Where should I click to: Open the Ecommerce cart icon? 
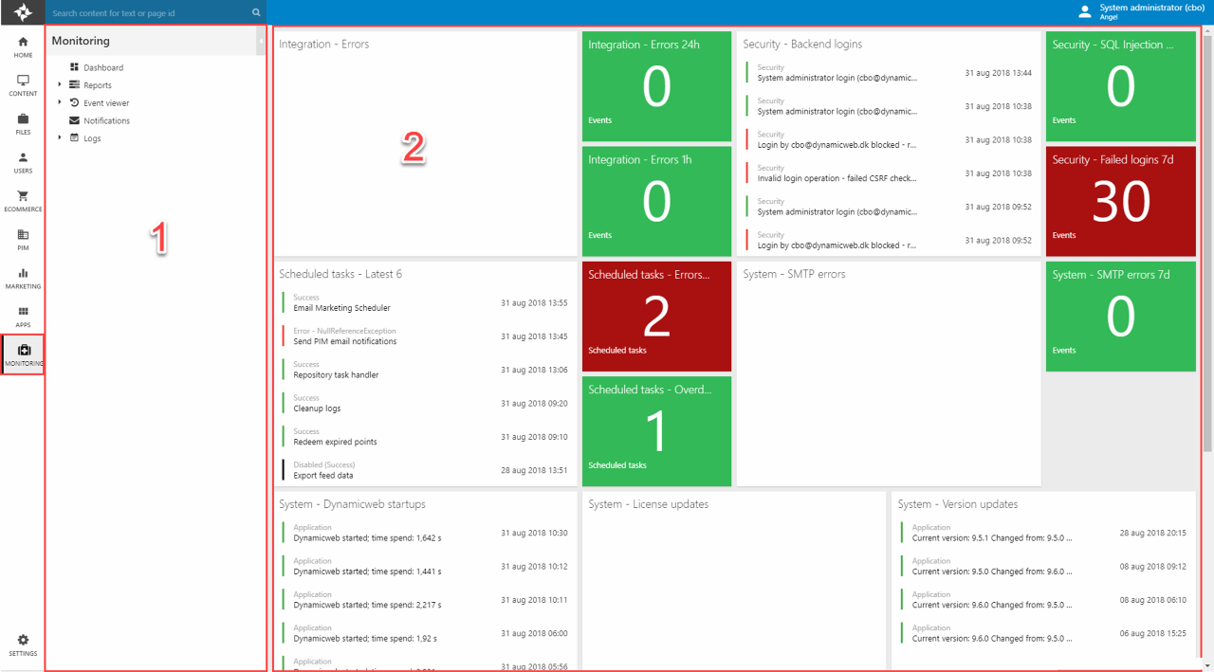coord(23,196)
